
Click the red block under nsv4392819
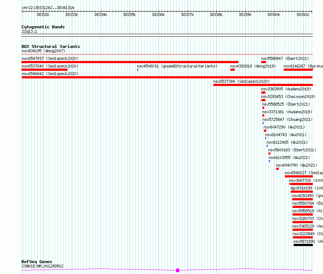(233, 70)
